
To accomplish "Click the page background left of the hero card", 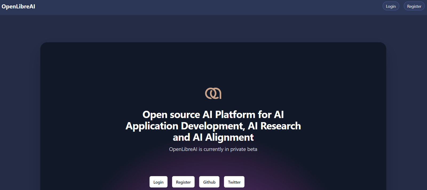I will point(20,106).
